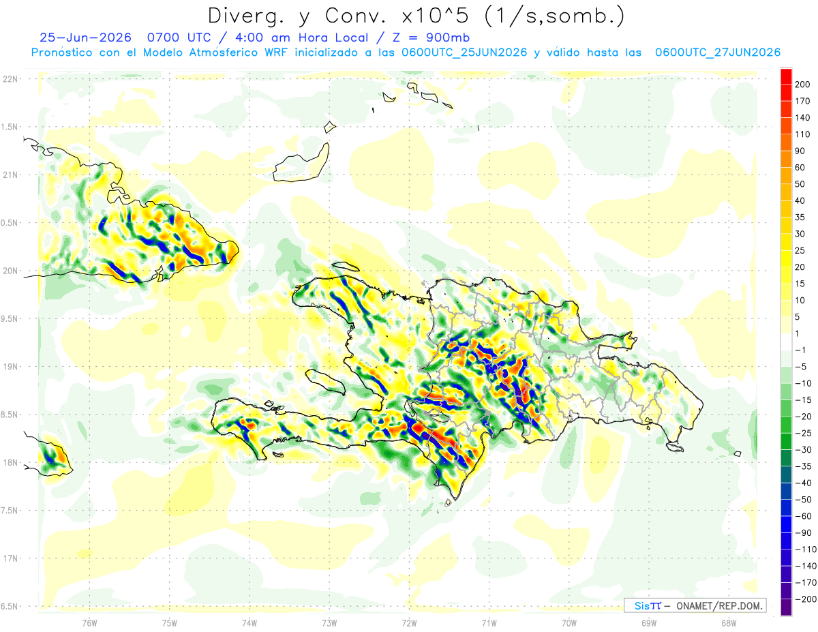The image size is (818, 632).
Task: Click the '40' positive colorbar value
Action: pyautogui.click(x=800, y=200)
